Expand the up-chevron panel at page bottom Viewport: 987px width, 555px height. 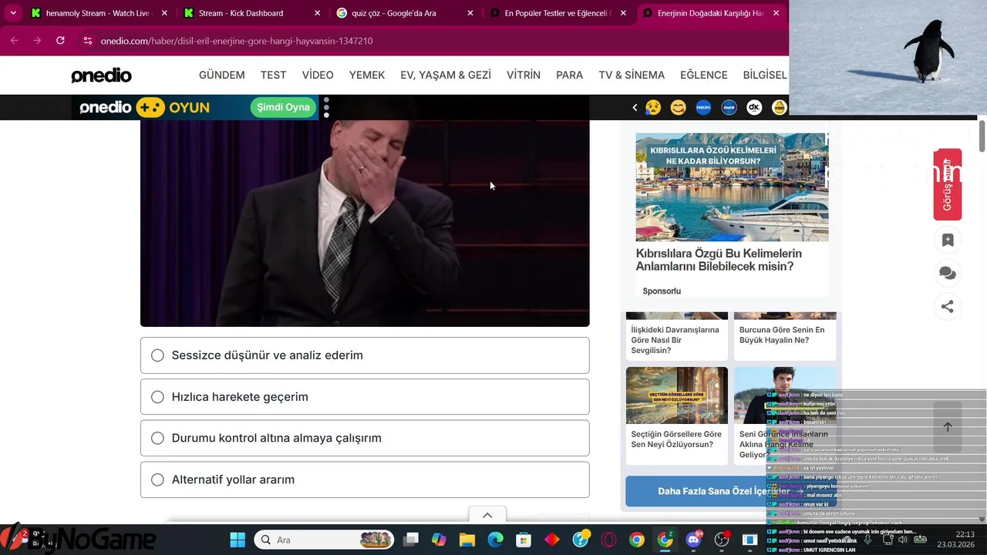click(487, 515)
